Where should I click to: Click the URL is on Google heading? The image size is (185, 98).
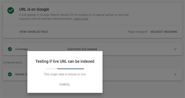[34, 9]
